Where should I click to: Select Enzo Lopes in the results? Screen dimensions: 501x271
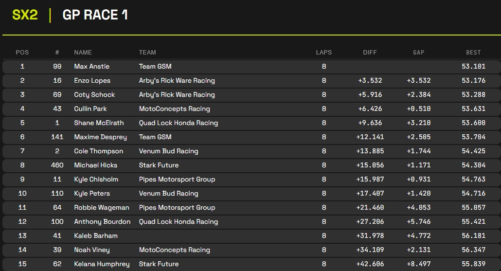(x=92, y=80)
